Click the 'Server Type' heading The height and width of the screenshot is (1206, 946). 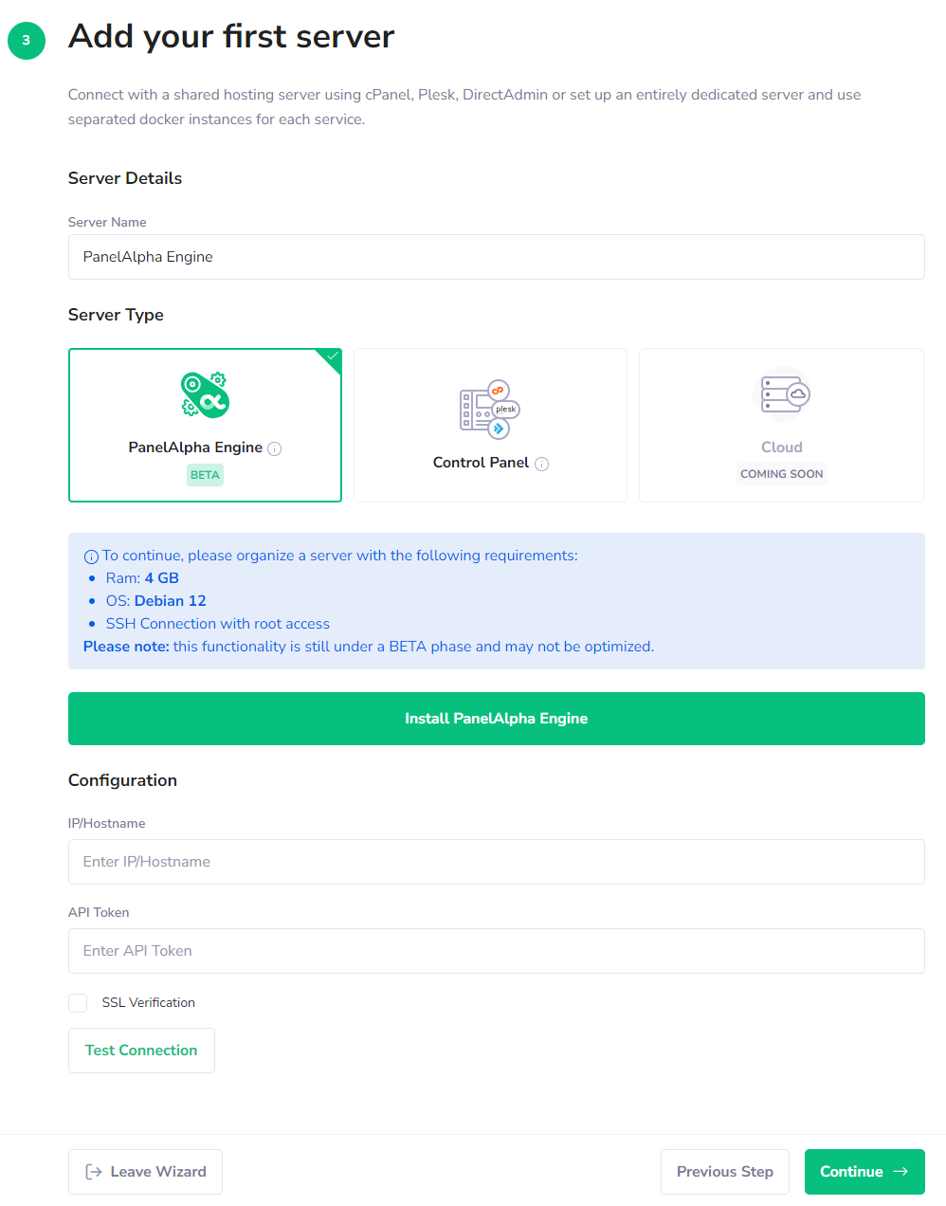point(116,315)
